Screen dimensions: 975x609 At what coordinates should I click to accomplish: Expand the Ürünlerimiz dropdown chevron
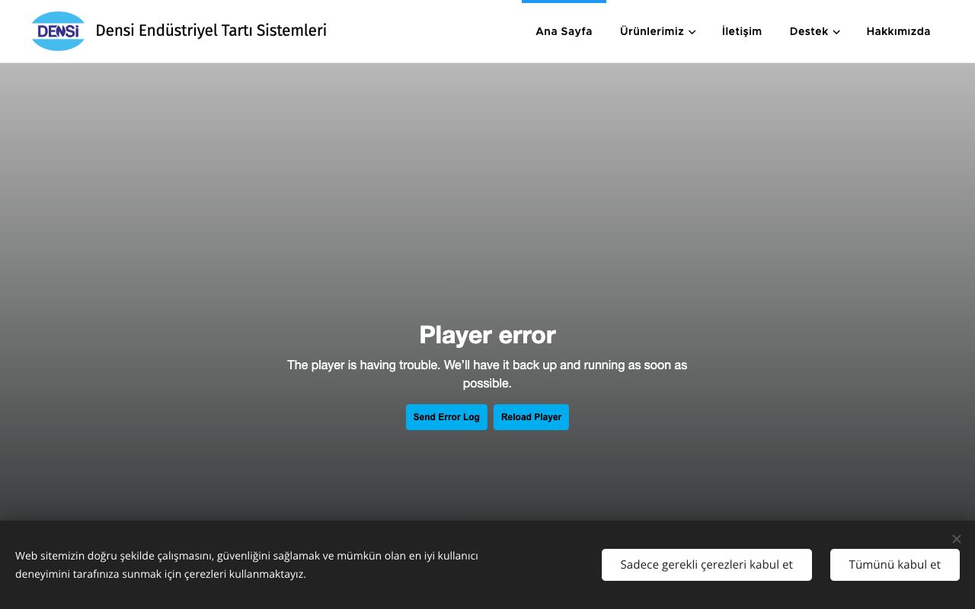(x=692, y=32)
